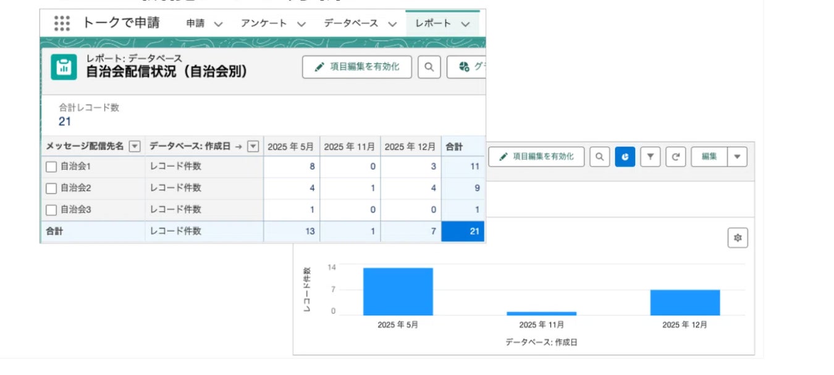The height and width of the screenshot is (375, 834).
Task: Toggle the blue chart display icon
Action: [x=625, y=157]
